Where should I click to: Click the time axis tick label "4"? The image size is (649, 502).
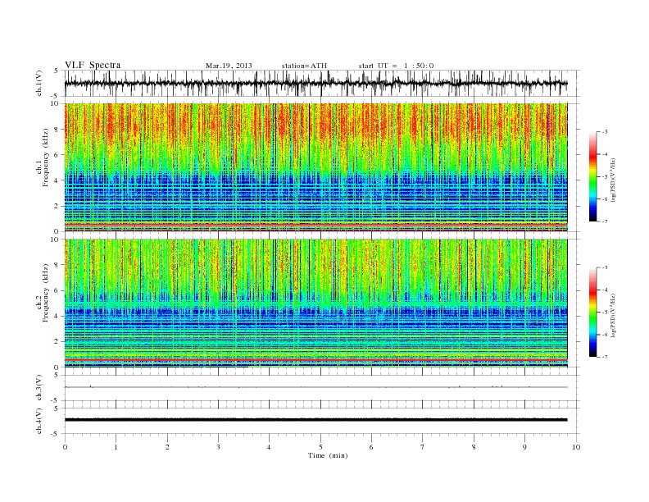click(270, 447)
